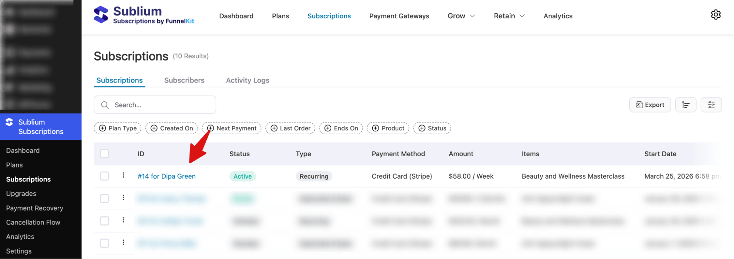Open Analytics in left sidebar
The image size is (734, 259).
tap(20, 237)
